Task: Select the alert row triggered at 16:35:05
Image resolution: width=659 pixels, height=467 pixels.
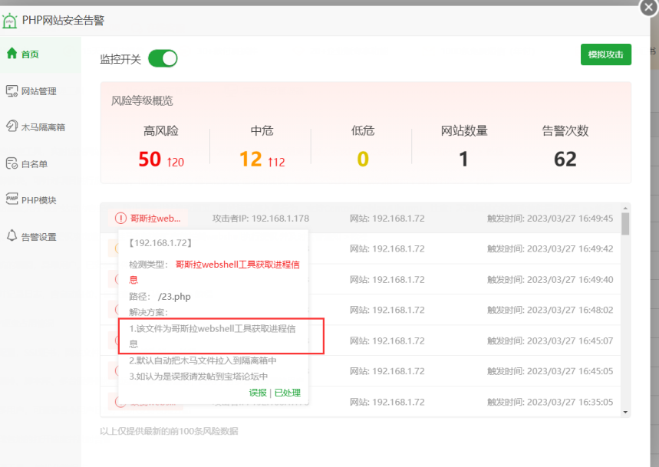Action: tap(460, 402)
